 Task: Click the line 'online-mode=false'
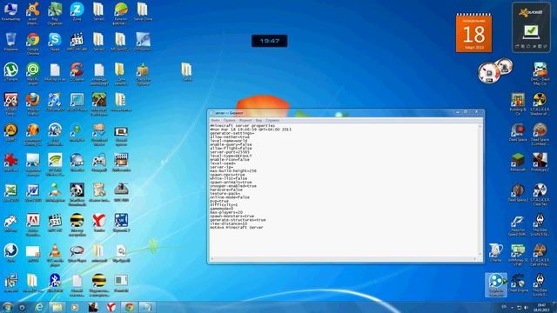pyautogui.click(x=230, y=197)
